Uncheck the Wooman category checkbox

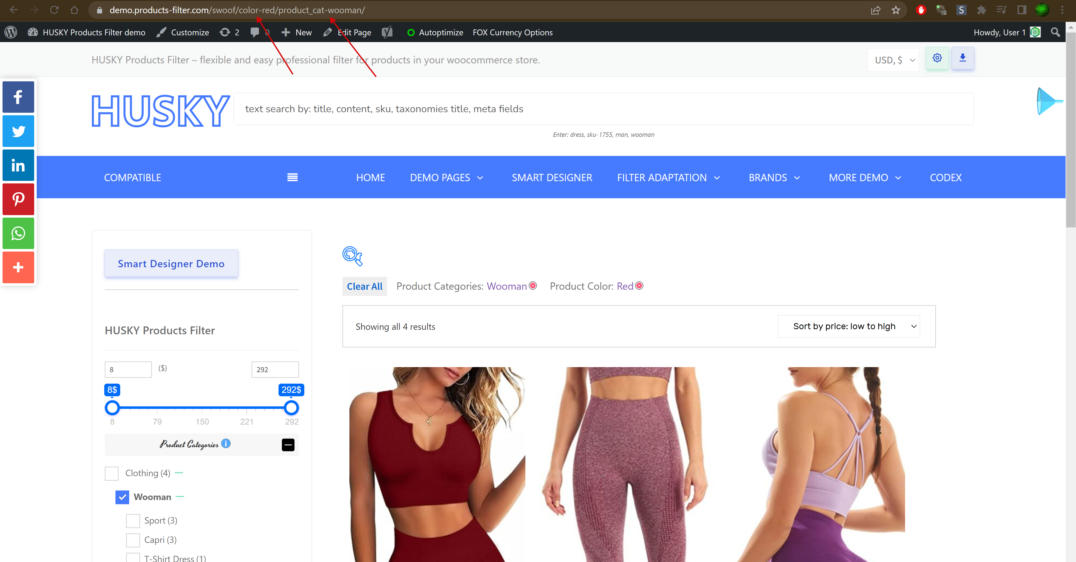[x=122, y=497]
